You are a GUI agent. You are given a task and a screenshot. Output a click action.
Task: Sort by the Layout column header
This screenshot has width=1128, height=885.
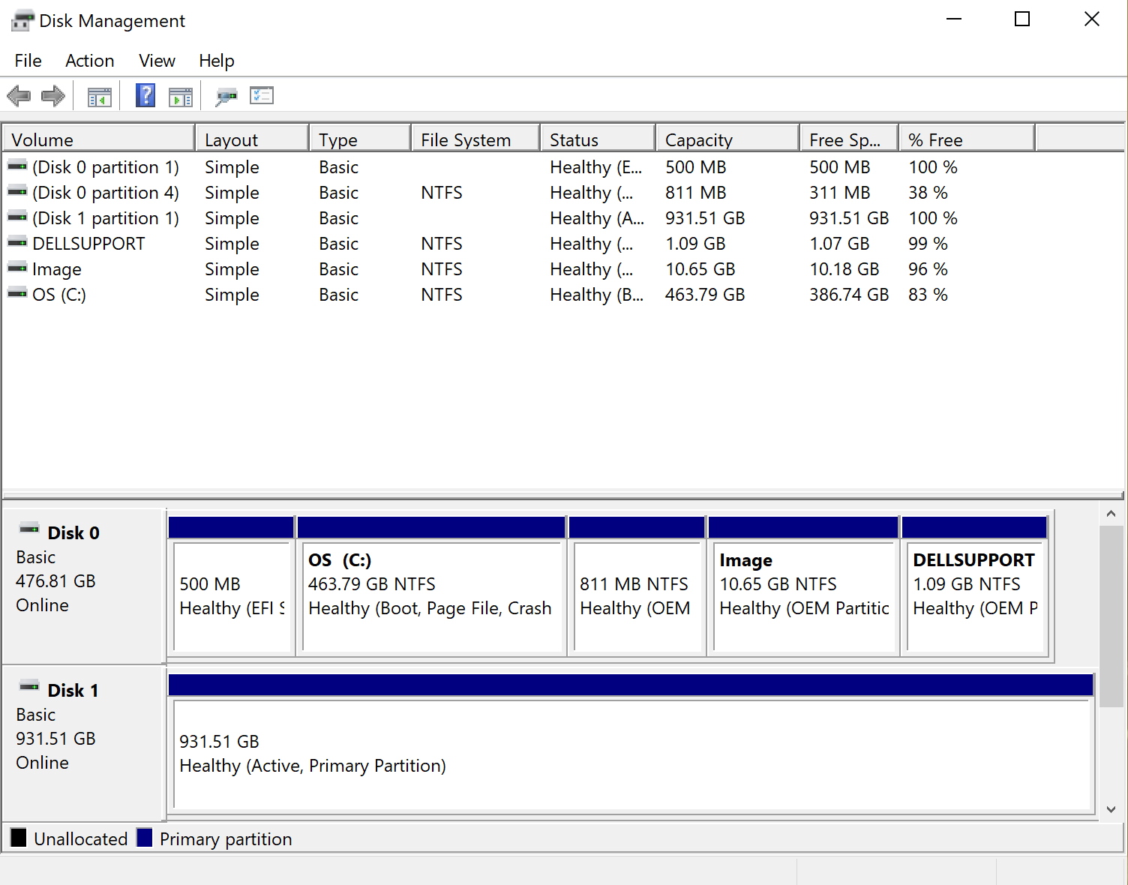click(x=252, y=139)
